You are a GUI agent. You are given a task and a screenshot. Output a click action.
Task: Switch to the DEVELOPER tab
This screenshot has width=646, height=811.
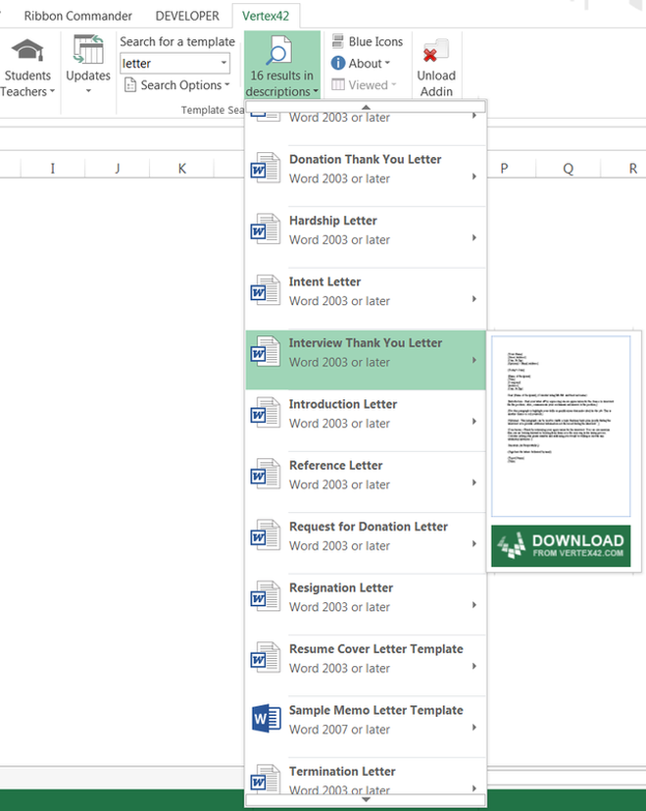pyautogui.click(x=187, y=16)
